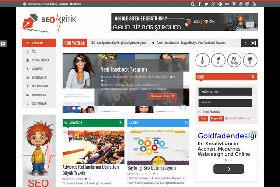Click the Twitter counter circle showing 0
The height and width of the screenshot is (187, 280).
click(218, 60)
